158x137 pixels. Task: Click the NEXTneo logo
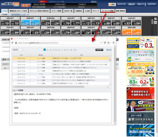tap(10, 4)
